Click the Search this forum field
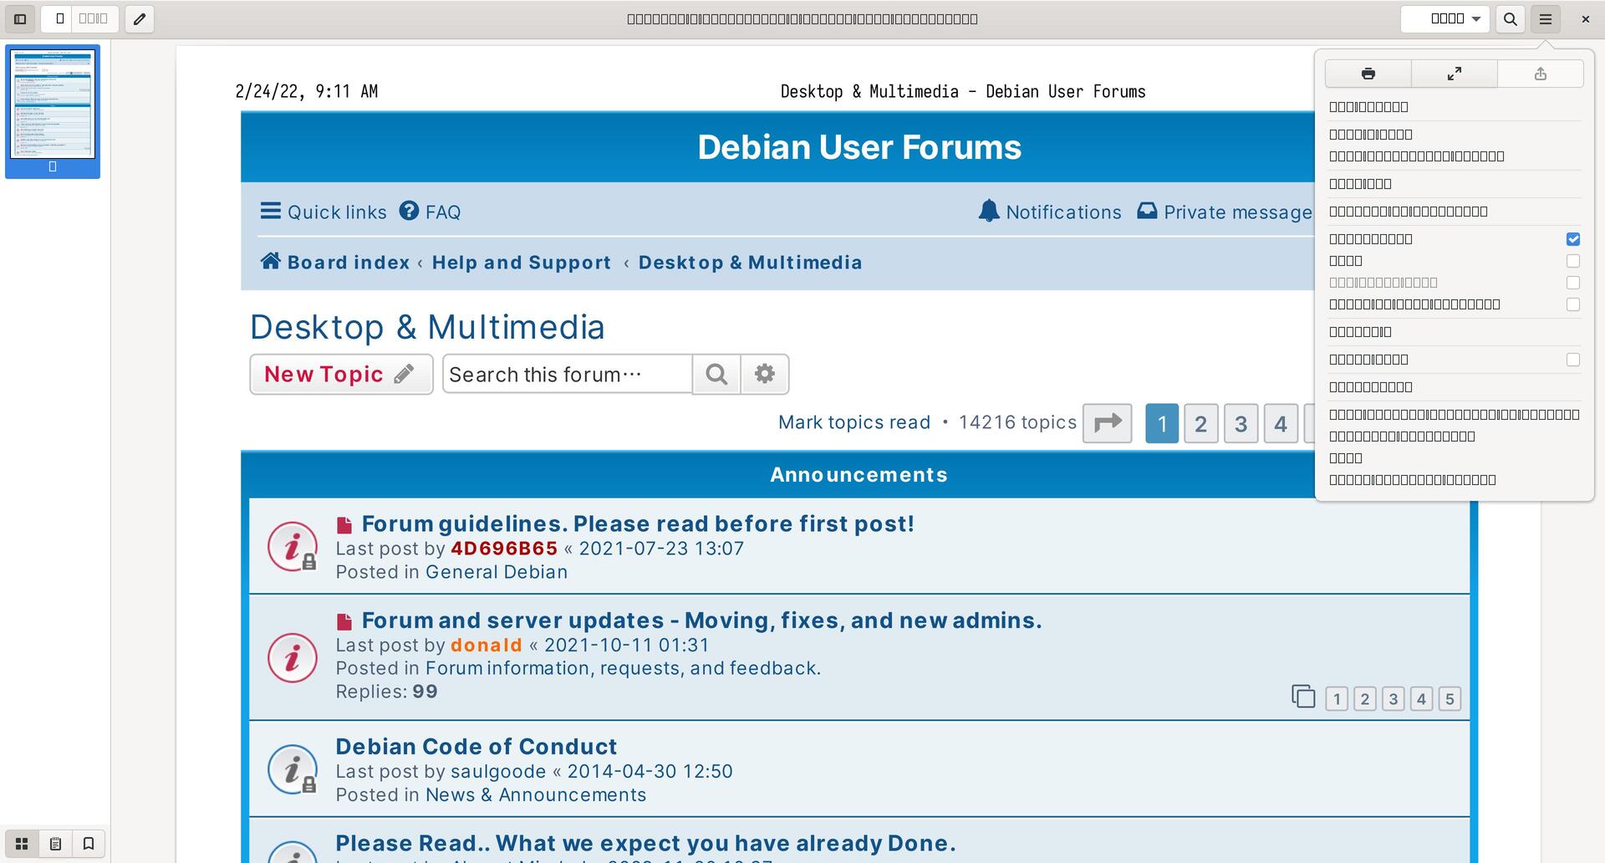Viewport: 1605px width, 863px height. tap(567, 374)
